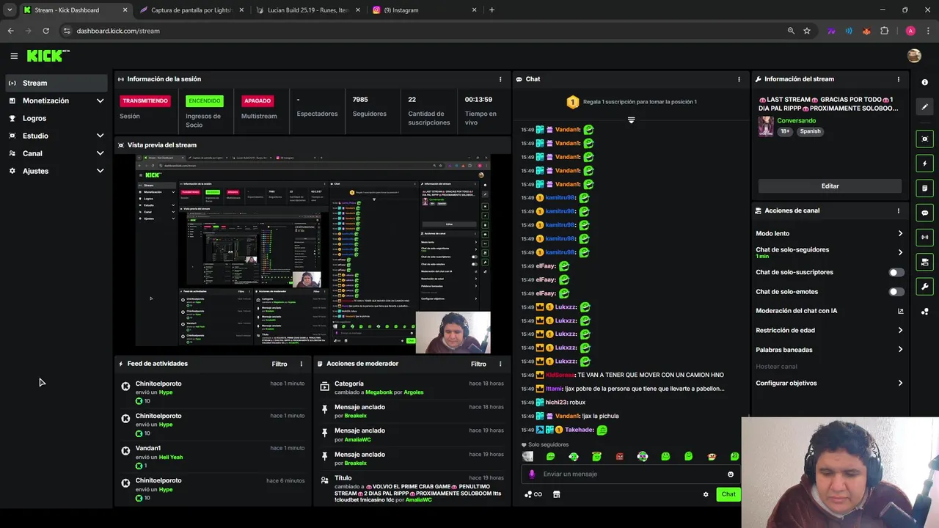Pick the red angry emote in quick emotes

pos(619,456)
